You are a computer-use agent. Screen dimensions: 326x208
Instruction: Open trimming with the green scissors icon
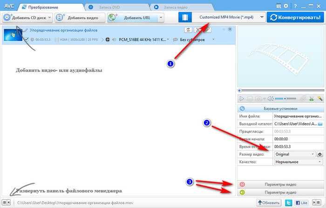click(x=312, y=99)
